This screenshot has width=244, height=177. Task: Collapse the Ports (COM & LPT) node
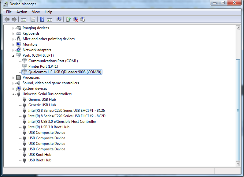click(x=13, y=56)
